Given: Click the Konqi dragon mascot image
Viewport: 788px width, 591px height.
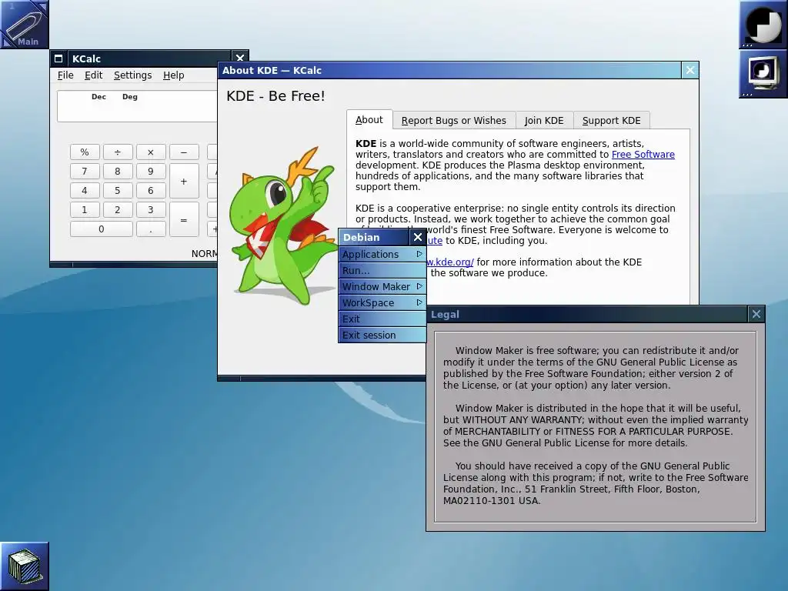Looking at the screenshot, I should [x=283, y=226].
